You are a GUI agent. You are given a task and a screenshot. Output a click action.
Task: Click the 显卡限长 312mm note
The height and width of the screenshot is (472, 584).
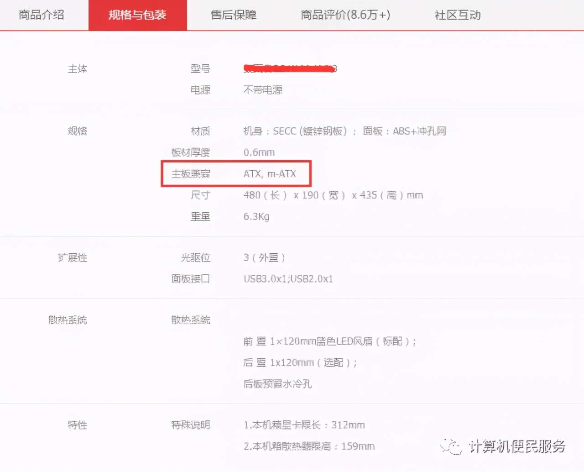click(304, 425)
